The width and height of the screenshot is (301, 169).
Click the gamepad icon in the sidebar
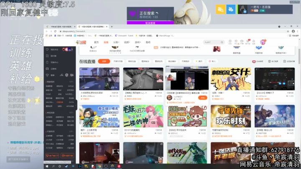[47, 69]
